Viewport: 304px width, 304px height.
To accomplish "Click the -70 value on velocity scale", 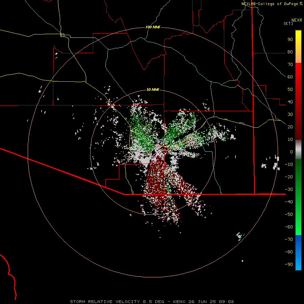I will (289, 239).
